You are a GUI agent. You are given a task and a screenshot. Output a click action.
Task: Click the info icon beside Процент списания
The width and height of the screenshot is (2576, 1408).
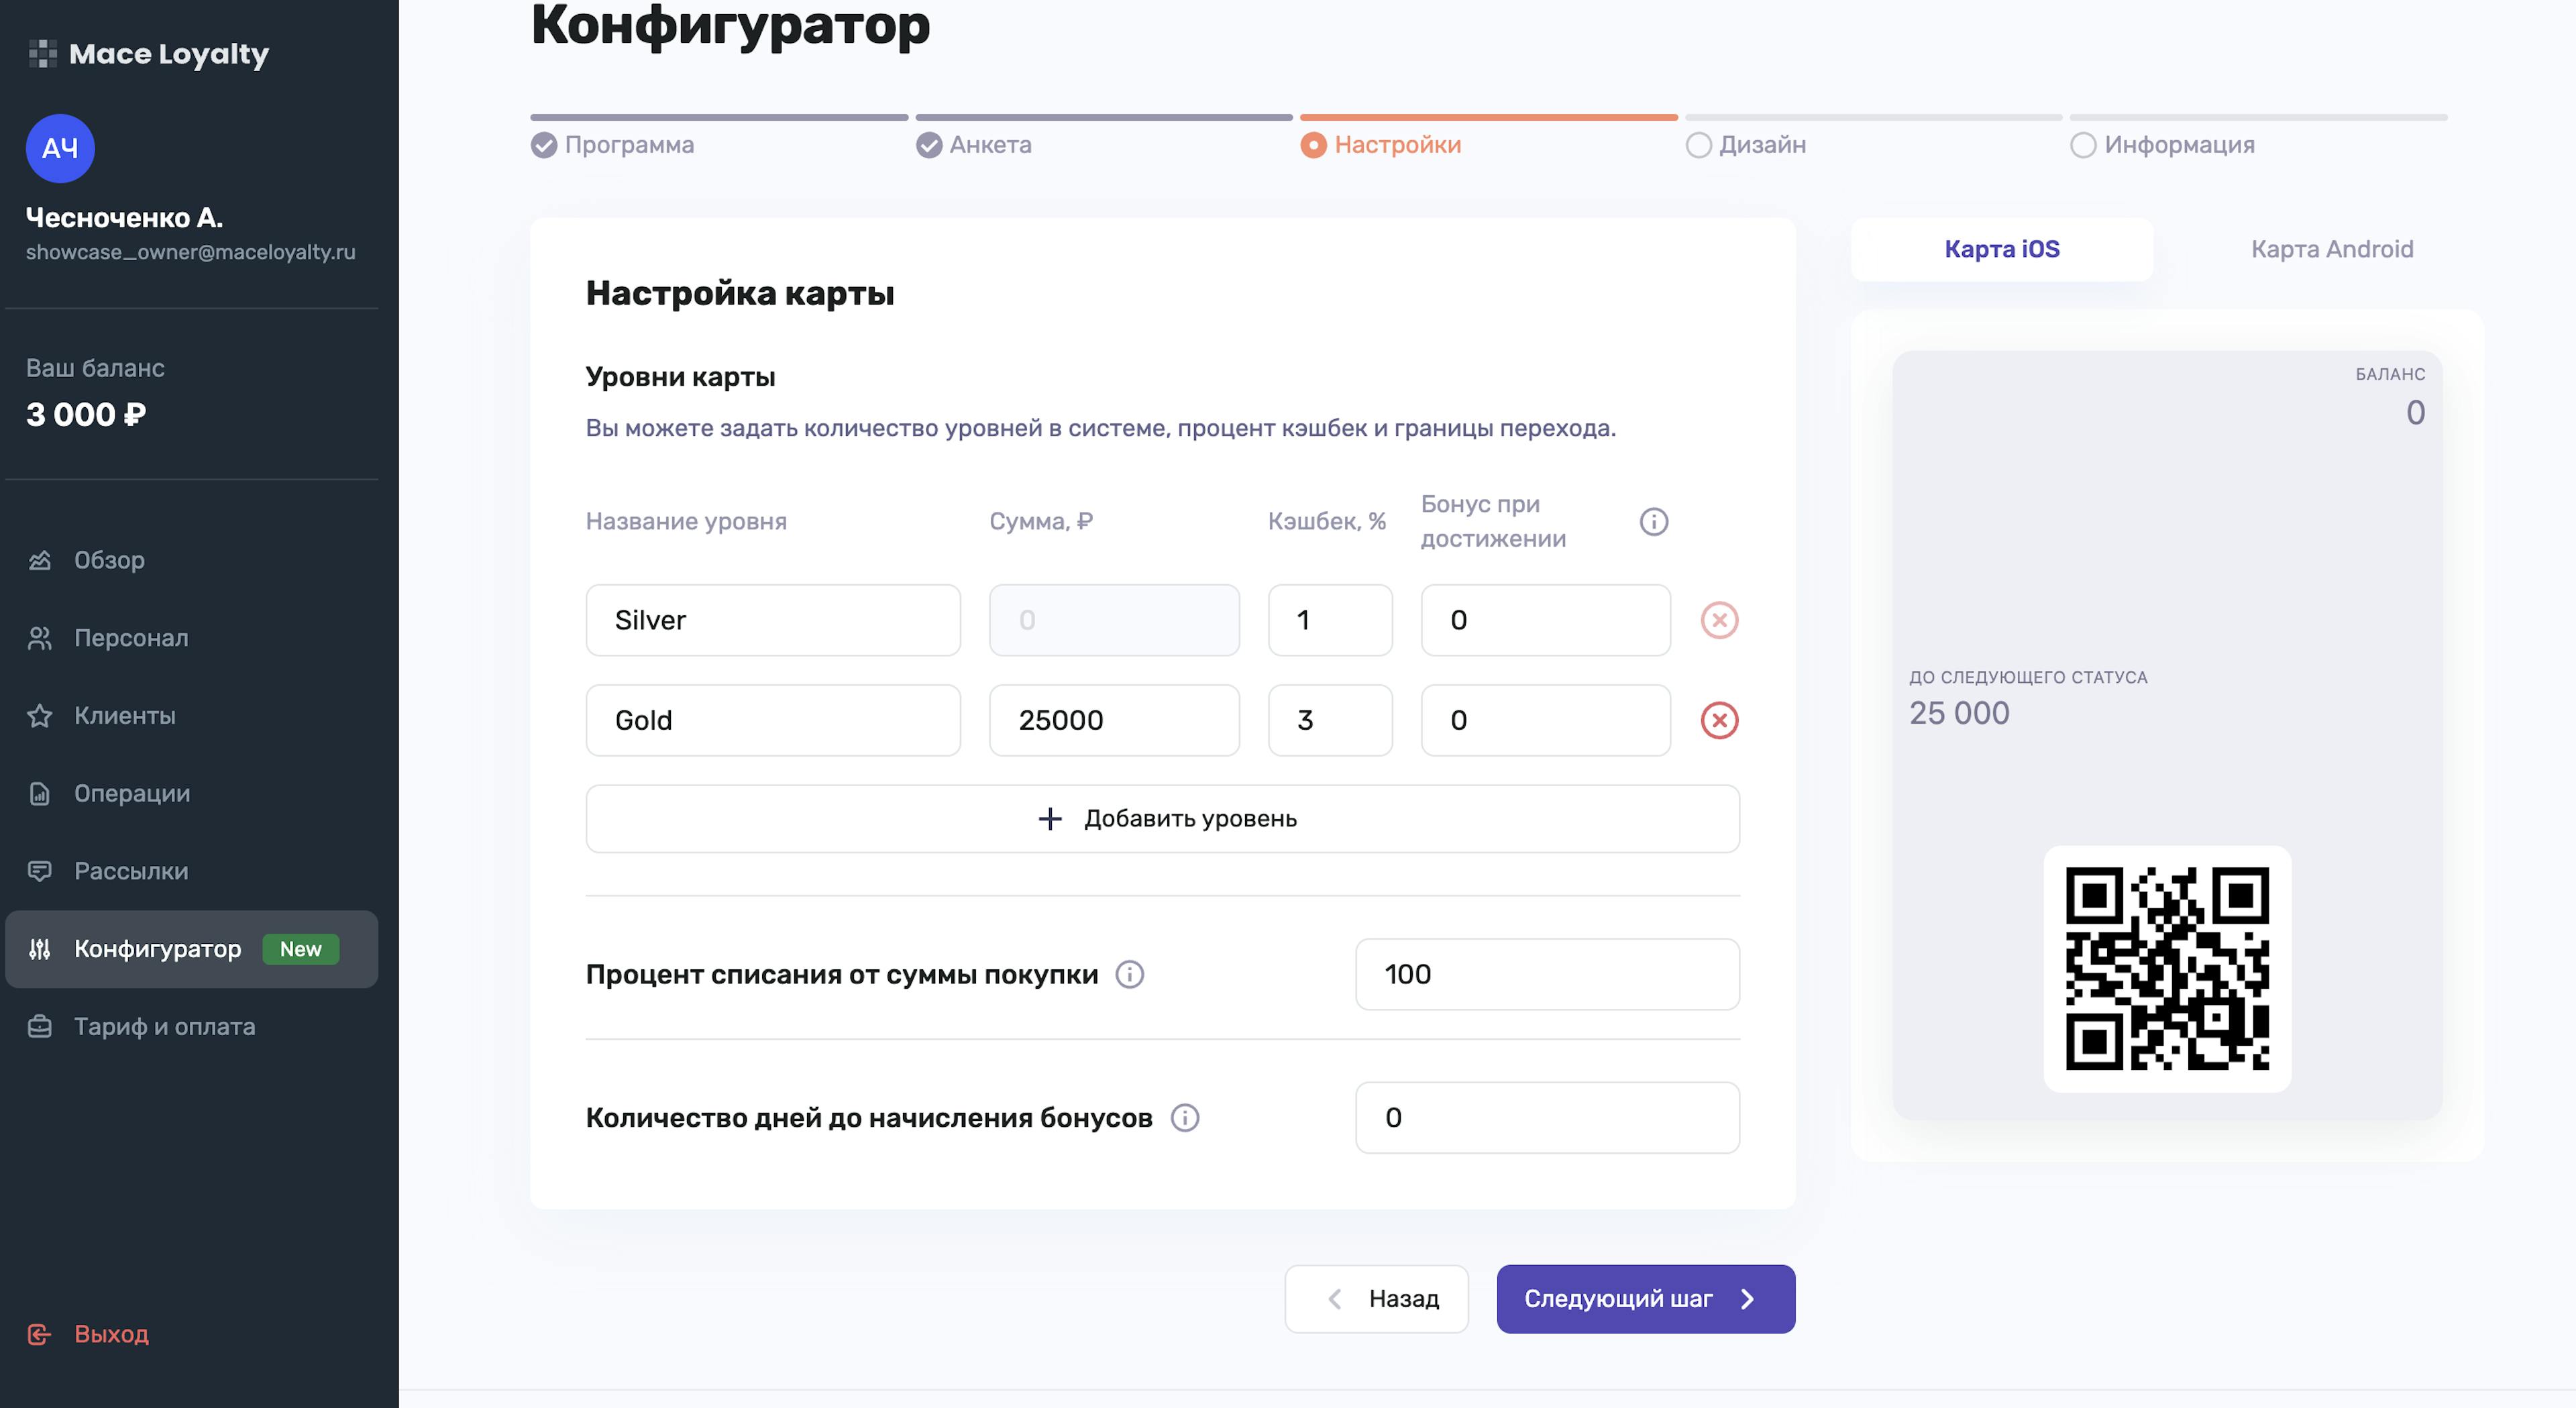coord(1131,974)
